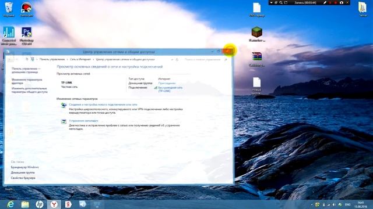Click the troubleshooting icon beside Устранение неполадок
373x209 pixels.
pyautogui.click(x=64, y=121)
